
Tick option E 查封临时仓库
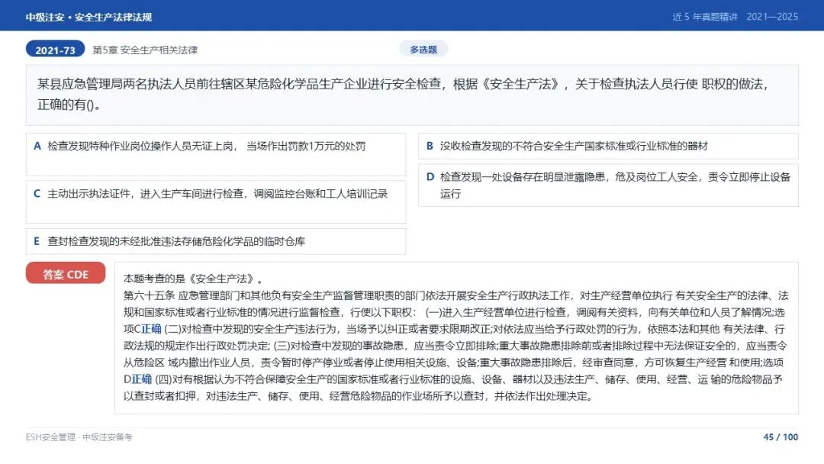tap(216, 241)
